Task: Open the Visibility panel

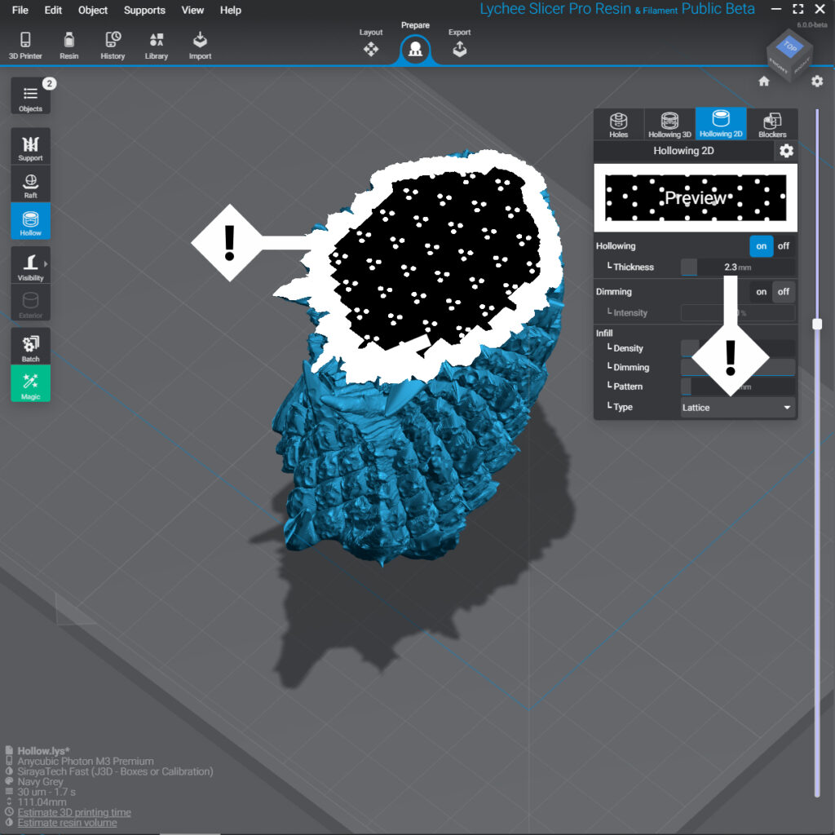Action: click(x=30, y=265)
